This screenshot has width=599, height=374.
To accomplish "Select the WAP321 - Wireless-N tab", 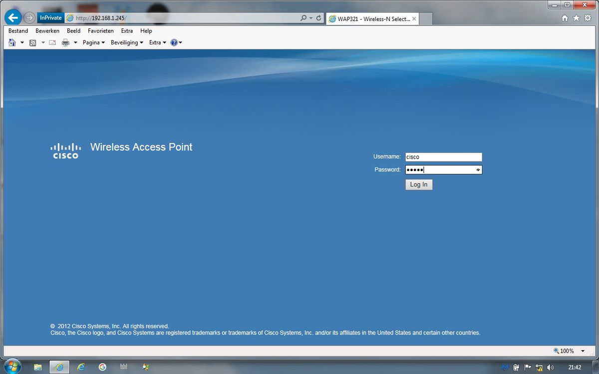I will [373, 19].
